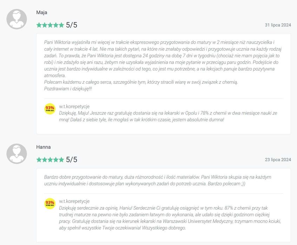Screen dimensions: 297x245
Task: Click Maja's reviewer avatar icon
Action: pos(16,19)
